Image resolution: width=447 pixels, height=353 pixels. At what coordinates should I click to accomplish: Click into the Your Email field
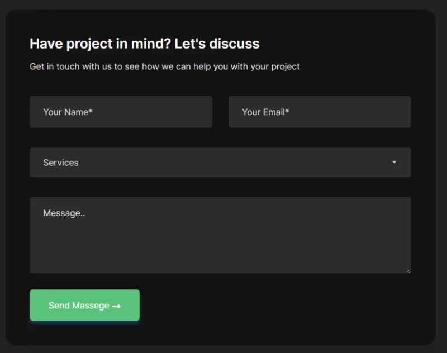(x=320, y=112)
